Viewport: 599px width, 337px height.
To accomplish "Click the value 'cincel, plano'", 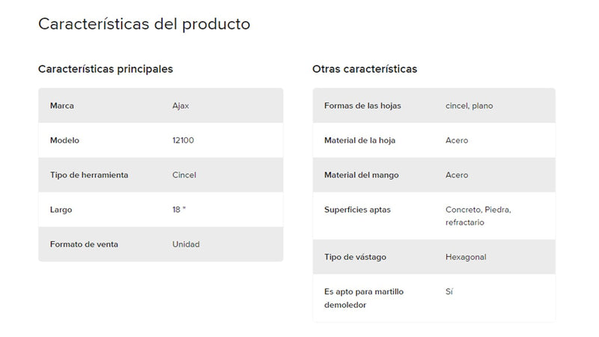I will 469,106.
